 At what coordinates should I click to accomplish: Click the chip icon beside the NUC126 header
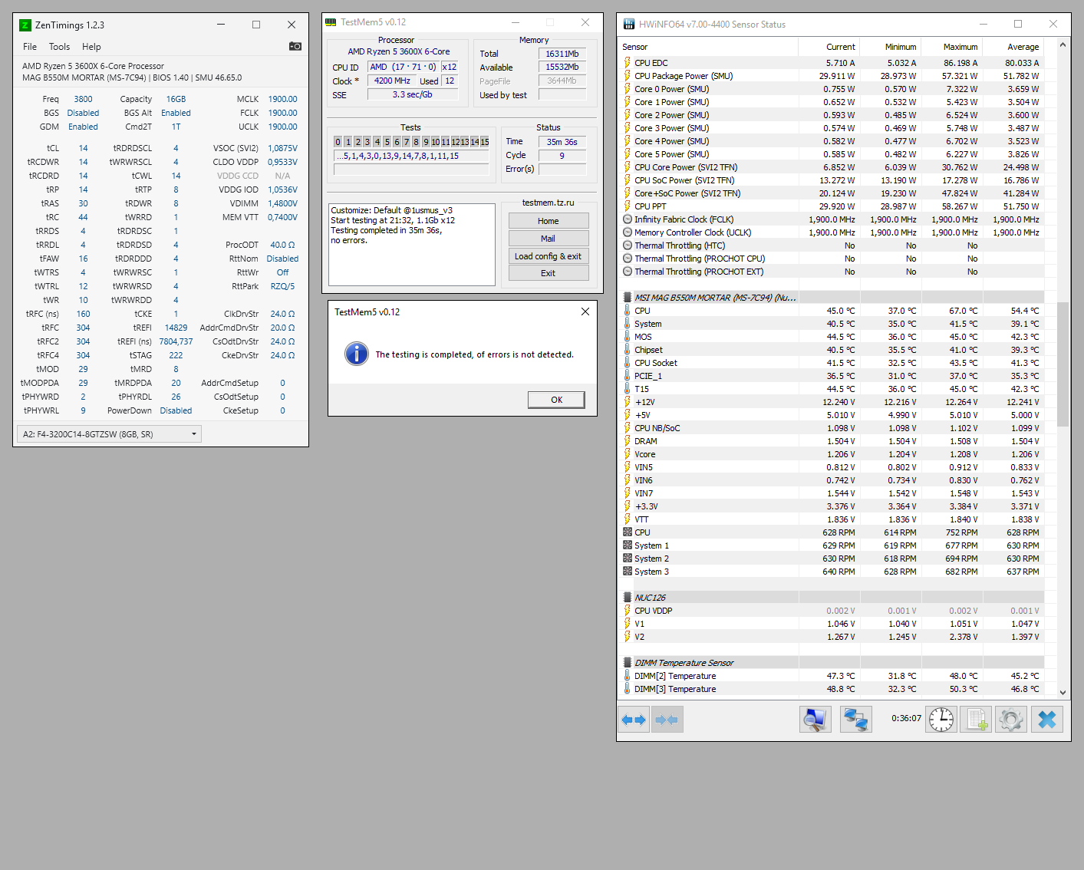pyautogui.click(x=627, y=598)
